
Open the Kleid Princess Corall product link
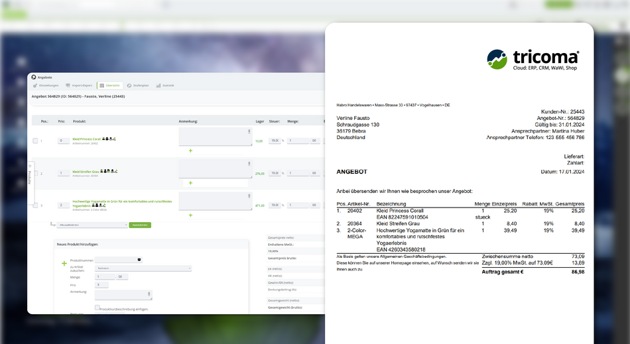pyautogui.click(x=86, y=139)
